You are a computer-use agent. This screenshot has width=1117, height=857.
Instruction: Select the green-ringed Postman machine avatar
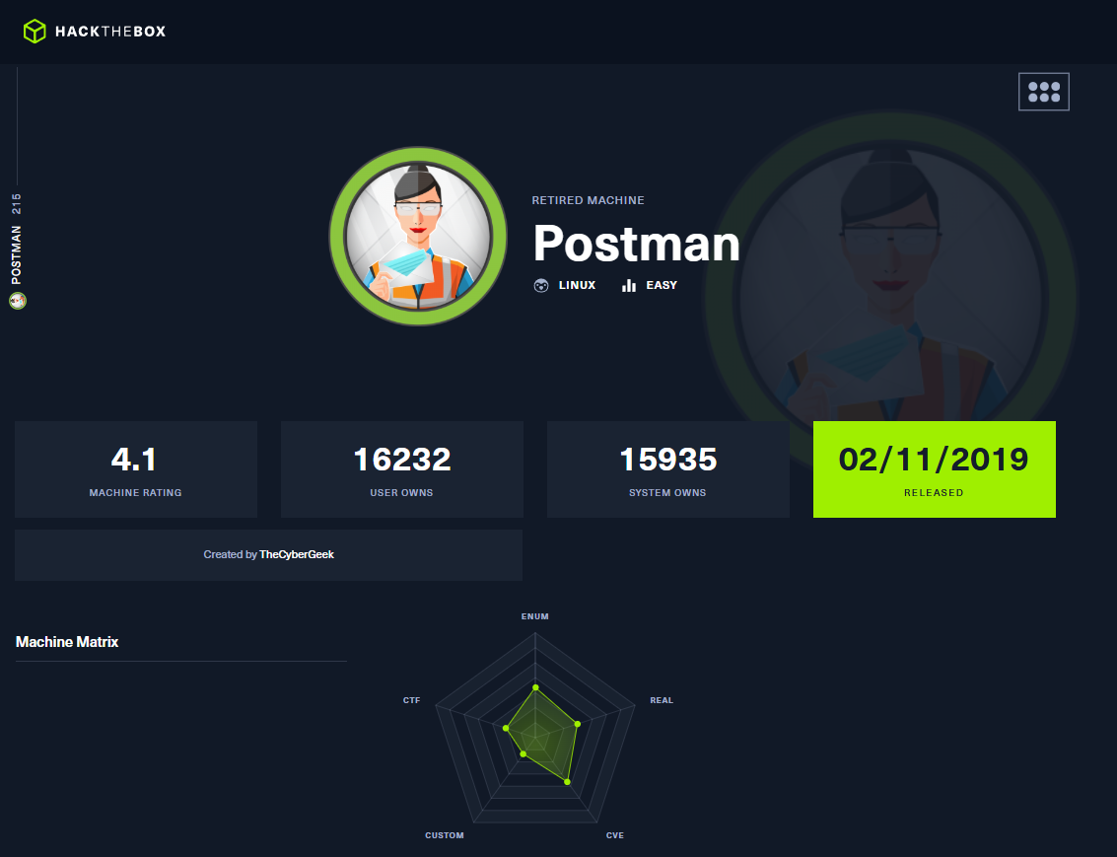tap(418, 237)
